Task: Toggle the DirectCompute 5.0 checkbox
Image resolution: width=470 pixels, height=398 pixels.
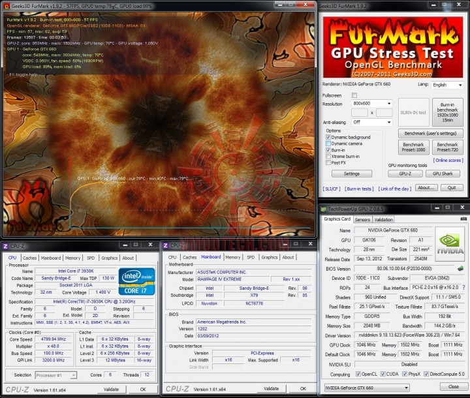Action: 426,374
